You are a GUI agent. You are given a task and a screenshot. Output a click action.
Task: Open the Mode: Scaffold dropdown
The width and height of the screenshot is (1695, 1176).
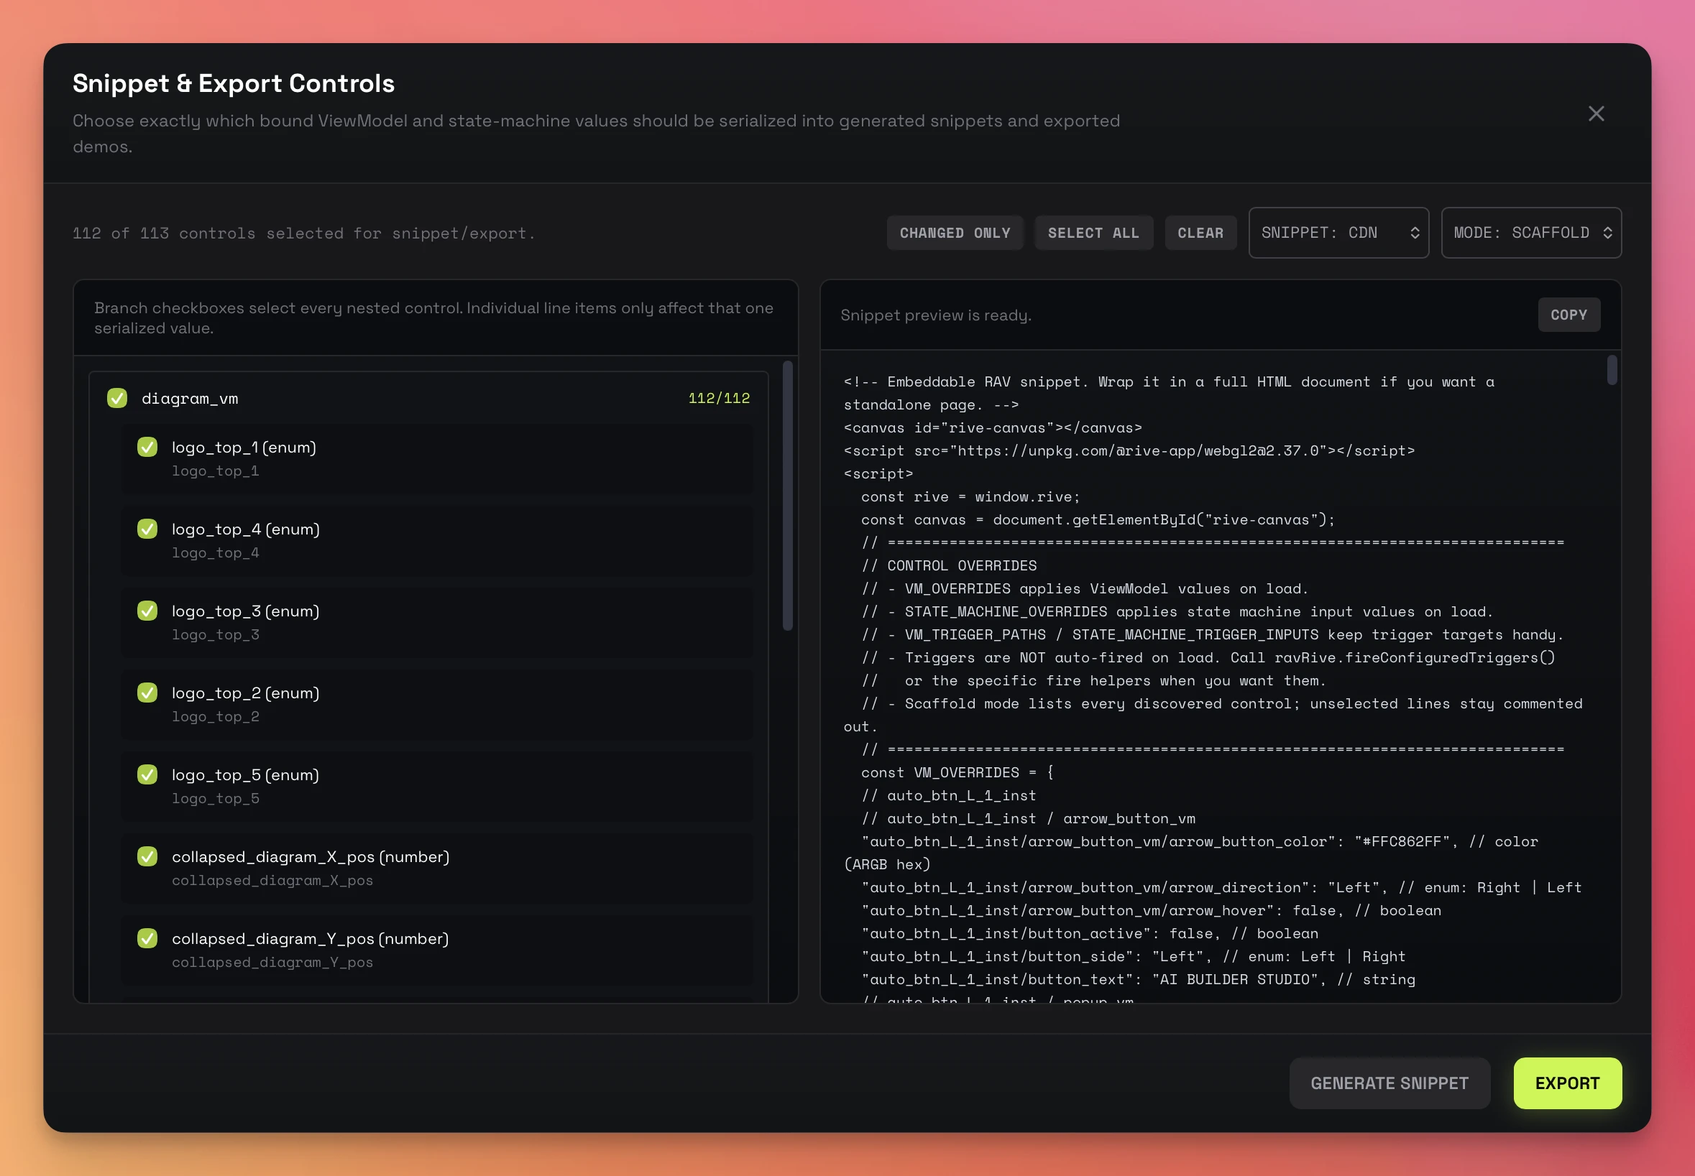1530,233
